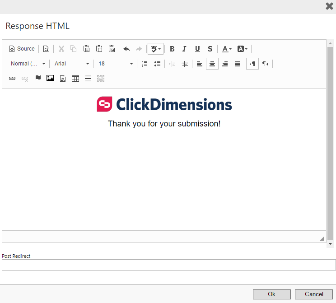Open the text color picker
Image resolution: width=336 pixels, height=303 pixels.
pos(227,49)
